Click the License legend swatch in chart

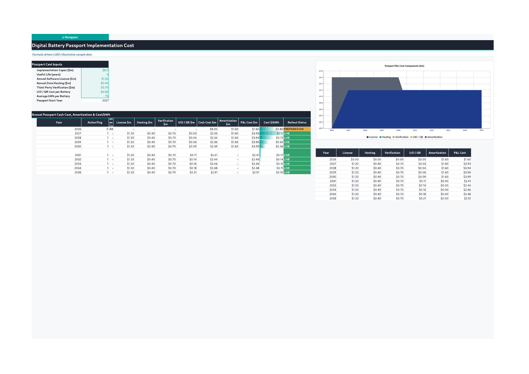pyautogui.click(x=368, y=137)
